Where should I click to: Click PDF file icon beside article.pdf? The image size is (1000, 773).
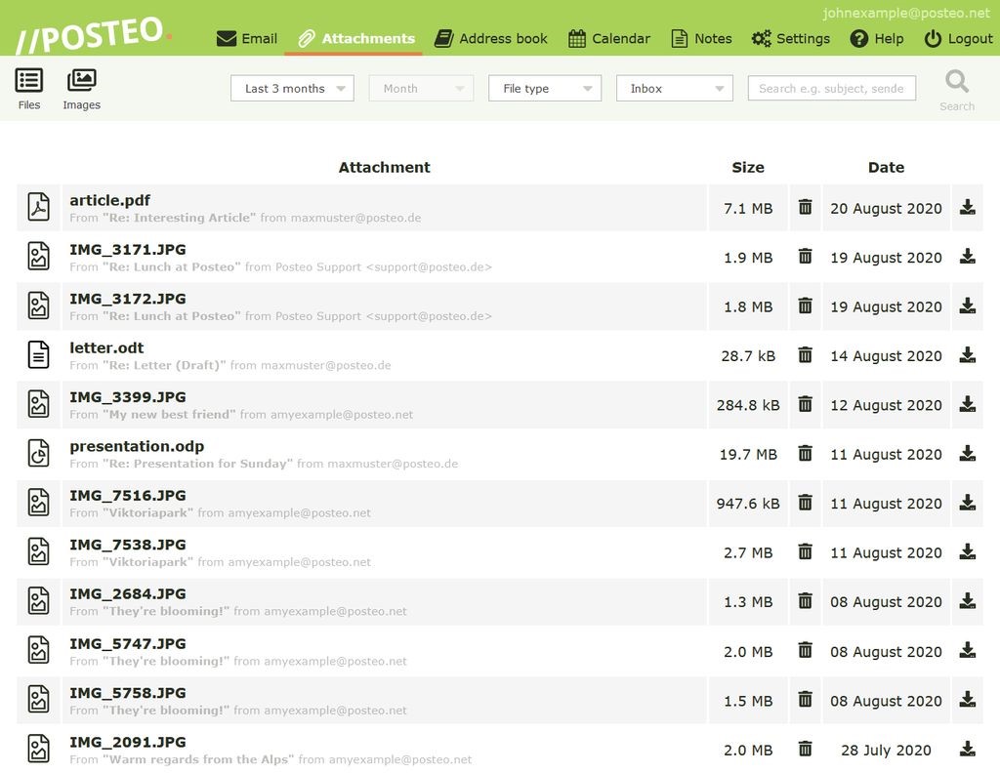38,207
